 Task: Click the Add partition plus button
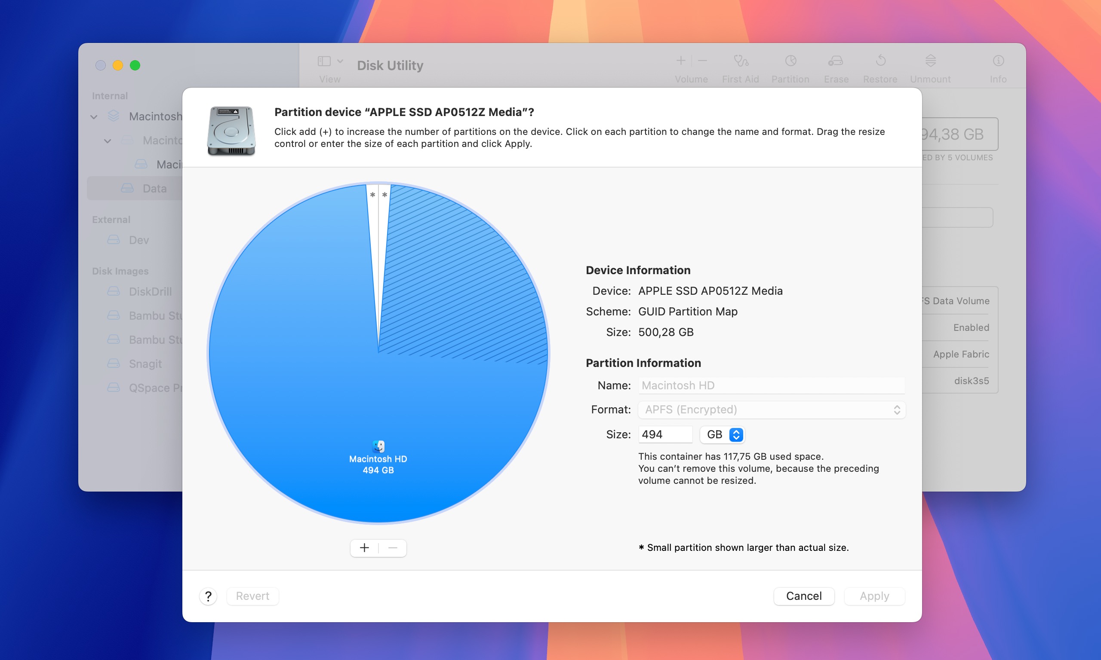364,548
